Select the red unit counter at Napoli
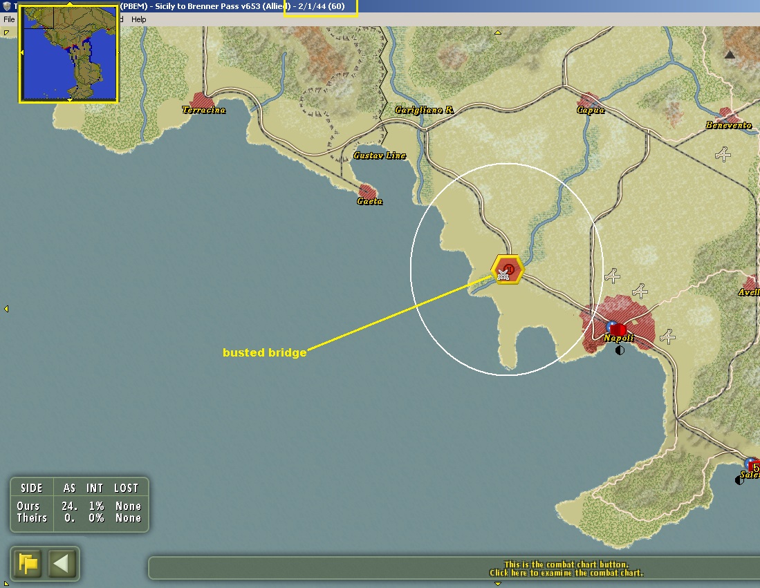The image size is (760, 588). (618, 330)
